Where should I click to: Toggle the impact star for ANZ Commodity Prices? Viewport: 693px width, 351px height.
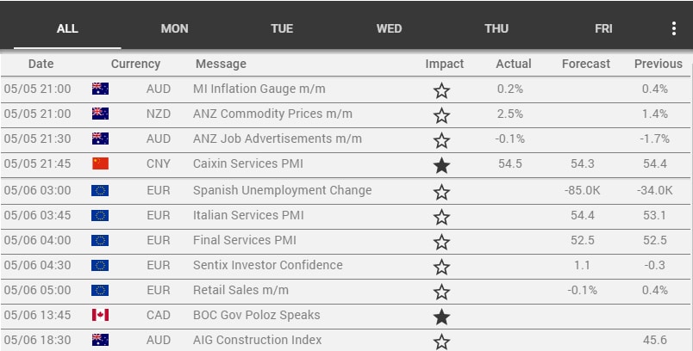[x=441, y=114]
